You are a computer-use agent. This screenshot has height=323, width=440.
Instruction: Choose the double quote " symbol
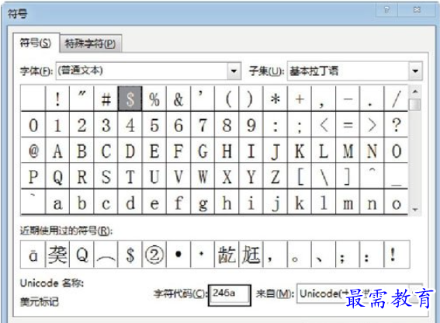tap(82, 99)
